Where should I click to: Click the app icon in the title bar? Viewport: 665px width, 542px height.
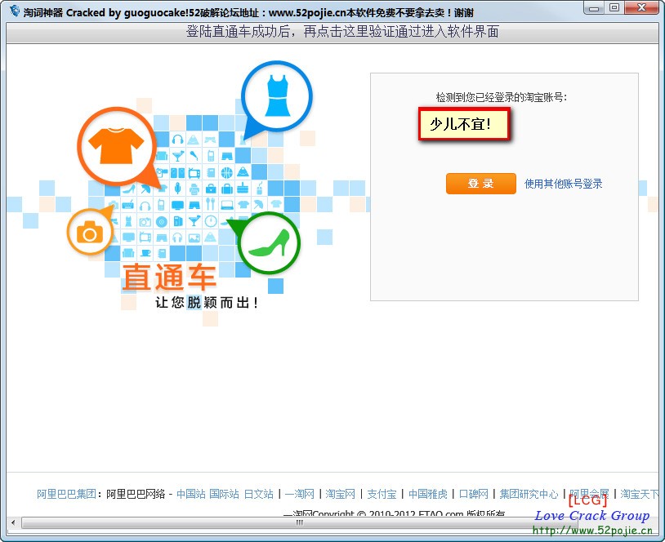[15, 11]
